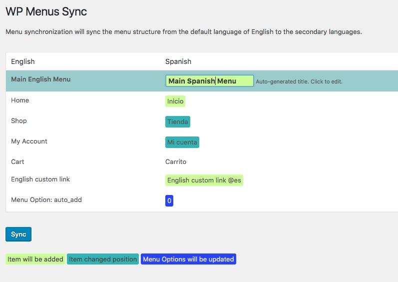Select the green Inicio menu item
This screenshot has height=282, width=398.
pyautogui.click(x=175, y=101)
